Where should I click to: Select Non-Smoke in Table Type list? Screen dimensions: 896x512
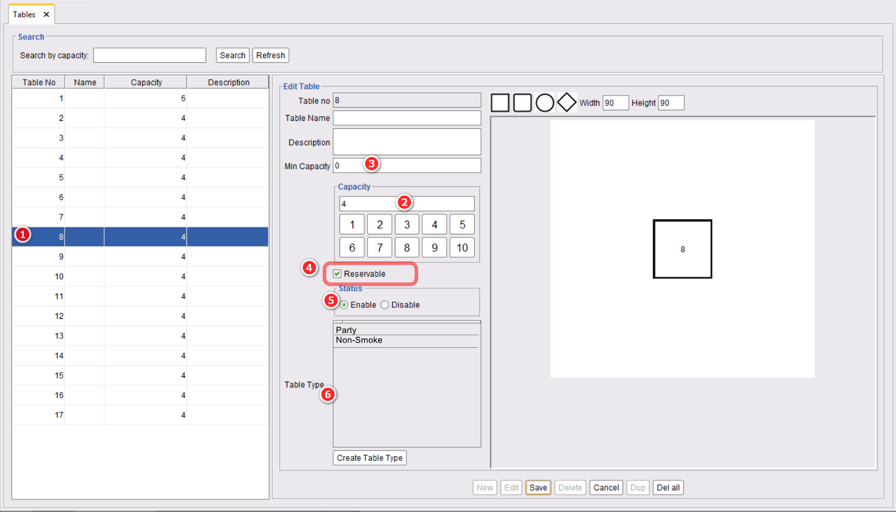[407, 340]
